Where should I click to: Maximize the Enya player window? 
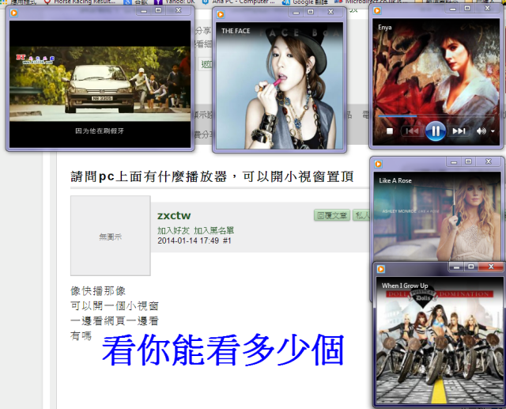pyautogui.click(x=467, y=9)
